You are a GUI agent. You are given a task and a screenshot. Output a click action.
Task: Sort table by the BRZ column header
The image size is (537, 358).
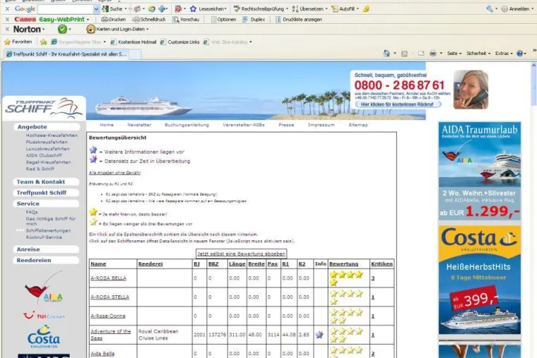tap(214, 264)
